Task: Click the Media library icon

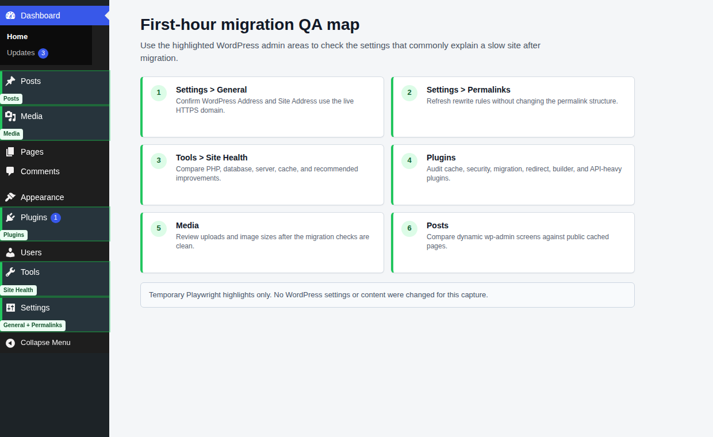Action: point(10,116)
